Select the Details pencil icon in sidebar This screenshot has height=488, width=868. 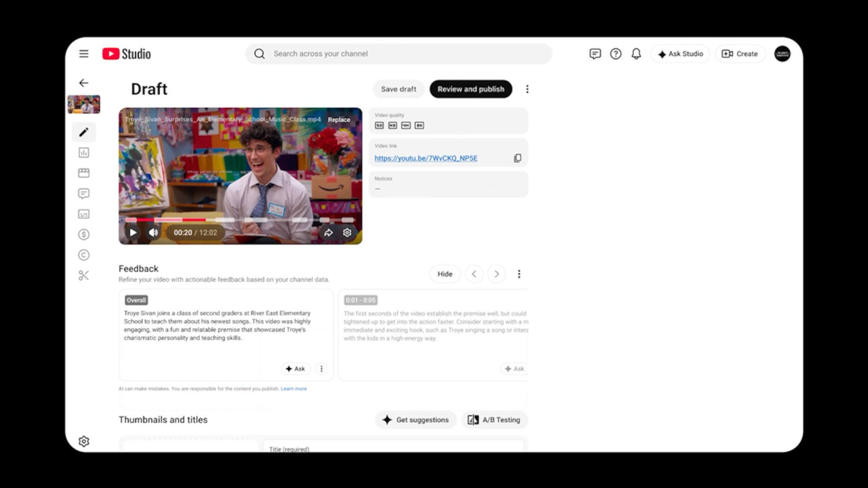[x=83, y=132]
